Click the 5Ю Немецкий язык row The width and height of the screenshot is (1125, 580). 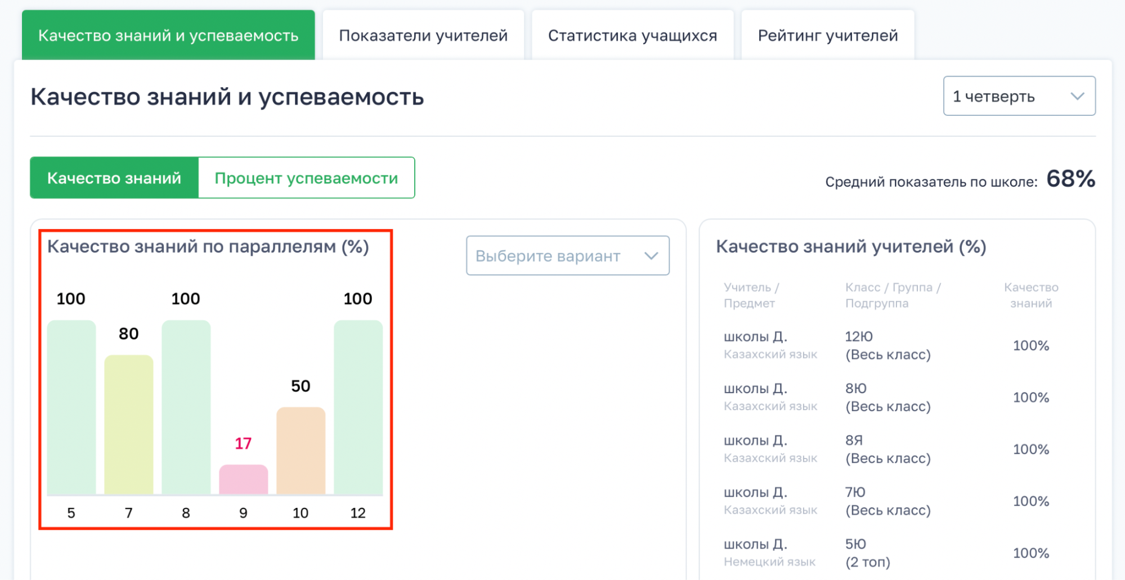point(886,552)
